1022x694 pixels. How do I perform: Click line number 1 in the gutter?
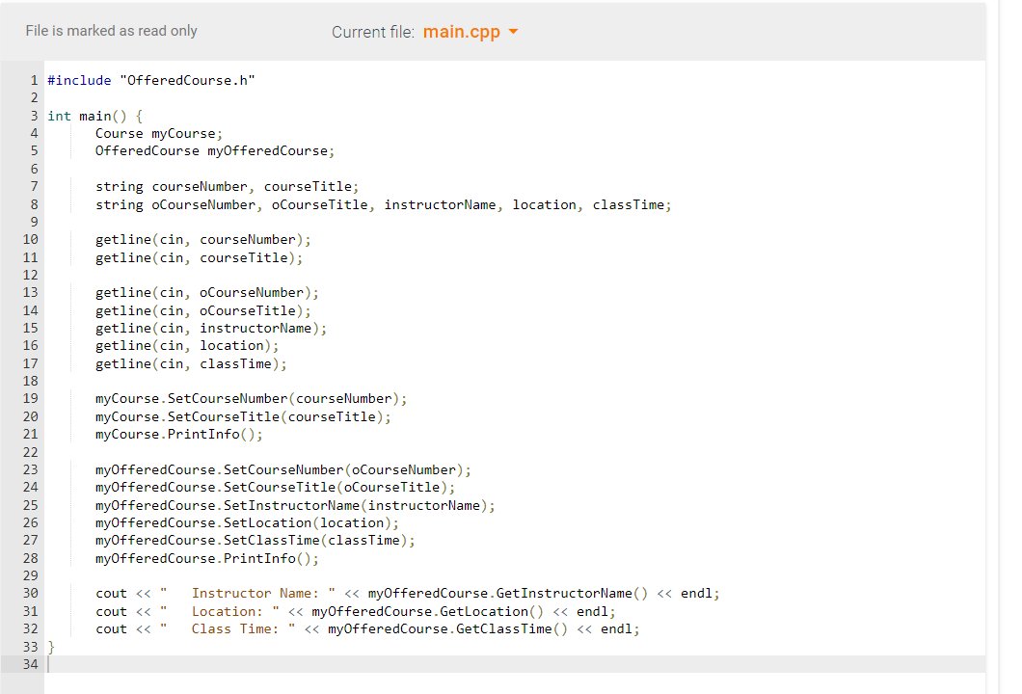pos(34,80)
